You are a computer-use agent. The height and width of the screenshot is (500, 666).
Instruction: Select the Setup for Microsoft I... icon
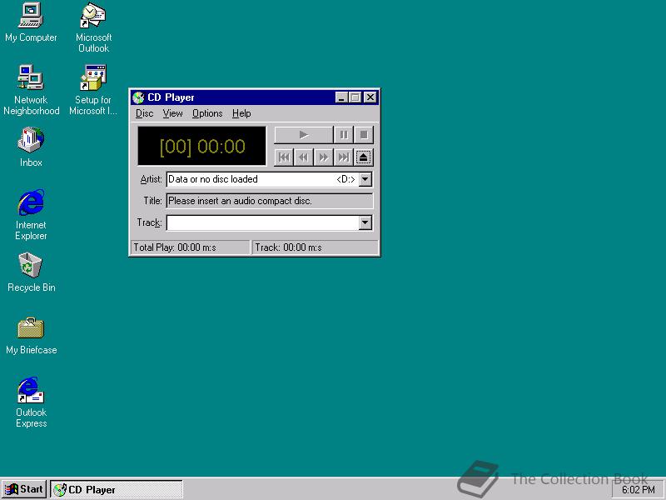[93, 90]
